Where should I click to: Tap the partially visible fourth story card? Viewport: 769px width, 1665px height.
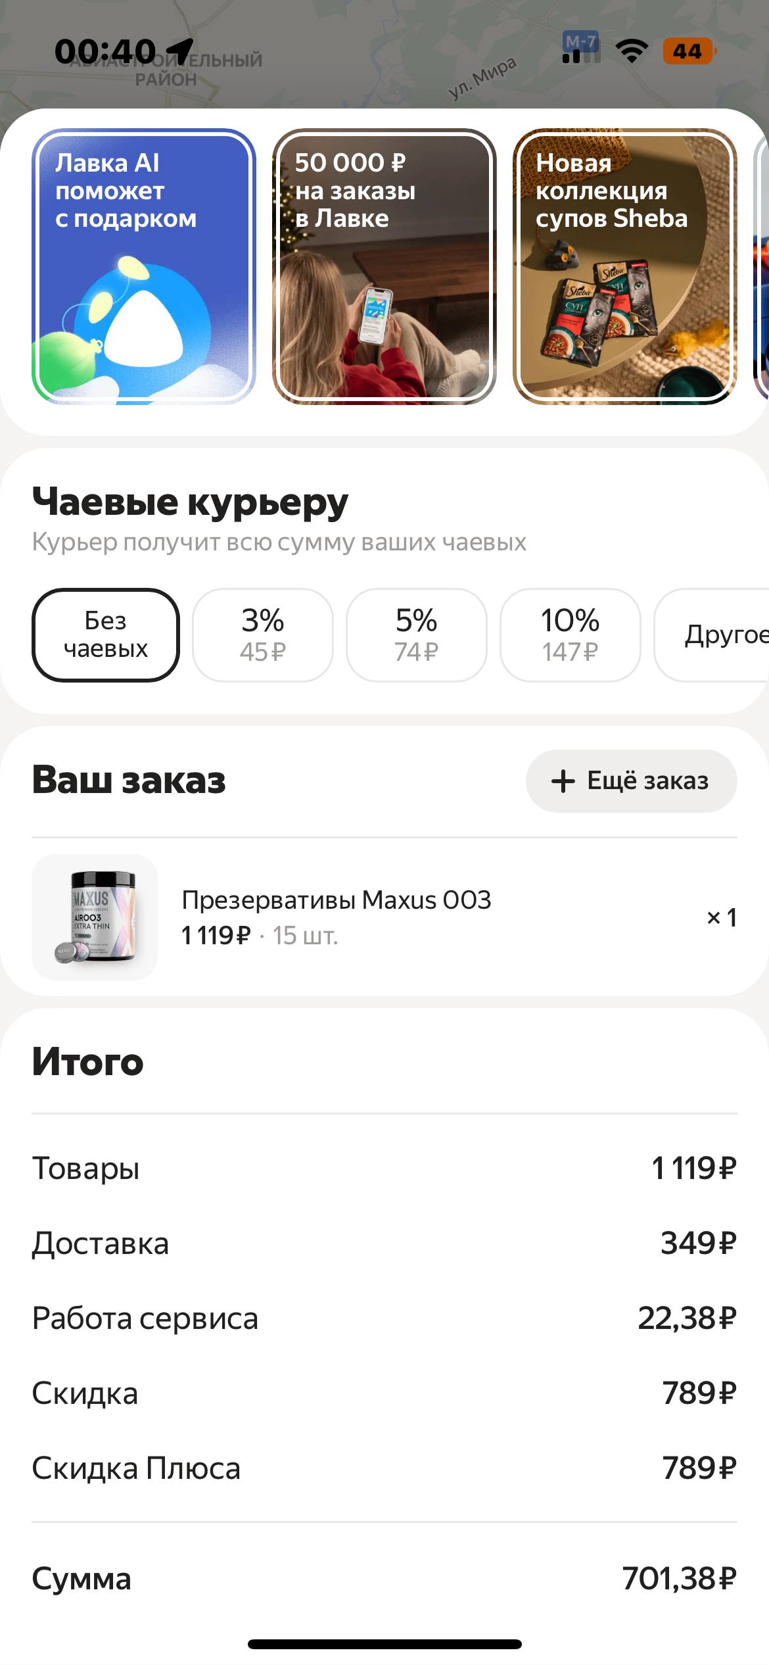pos(761,266)
